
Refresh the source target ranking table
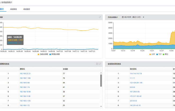point(100,64)
